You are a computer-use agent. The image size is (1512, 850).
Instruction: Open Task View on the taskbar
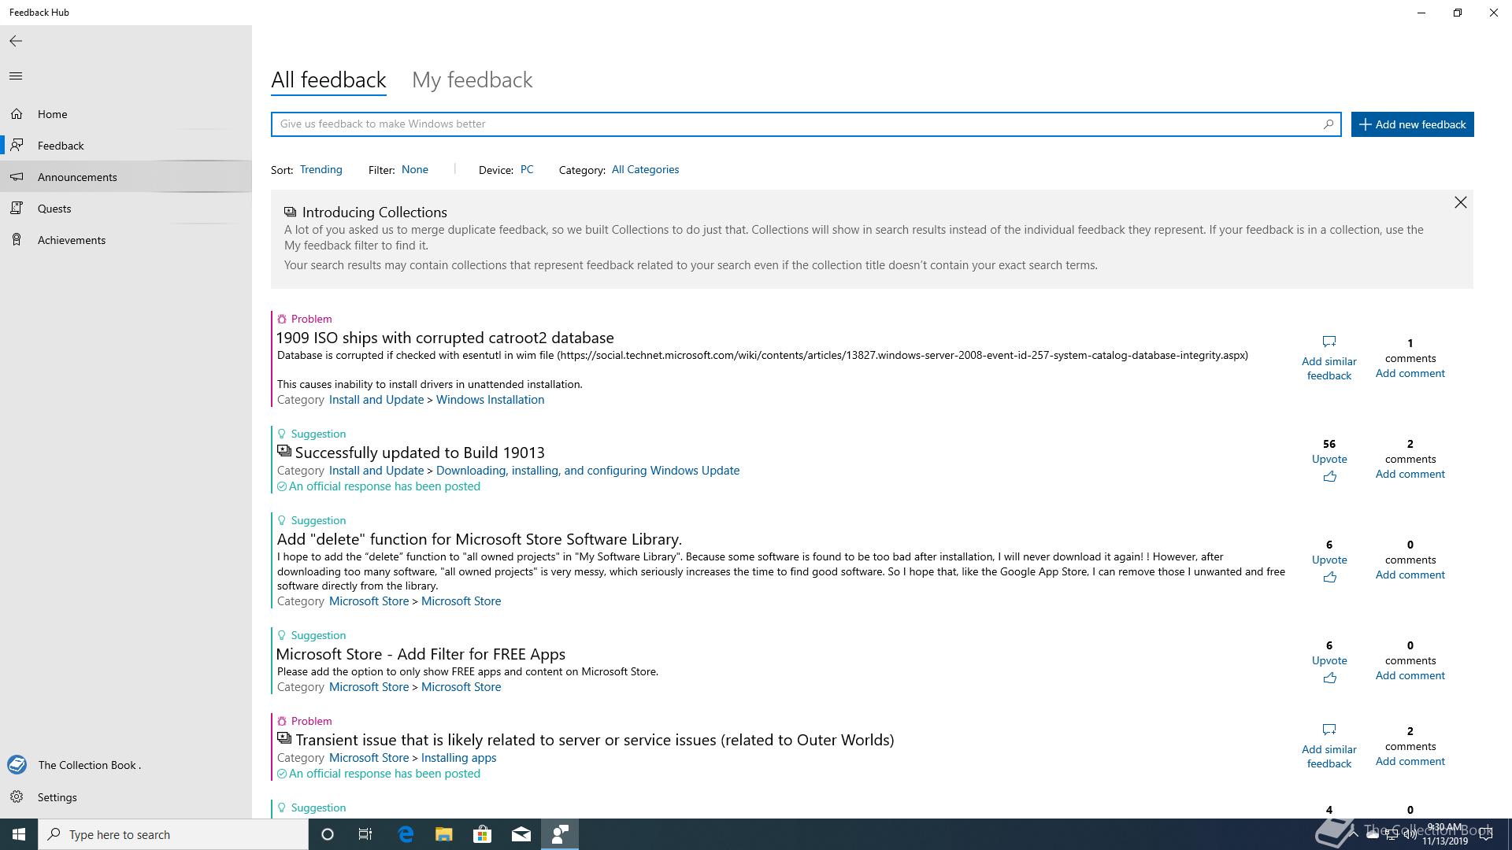(x=365, y=834)
